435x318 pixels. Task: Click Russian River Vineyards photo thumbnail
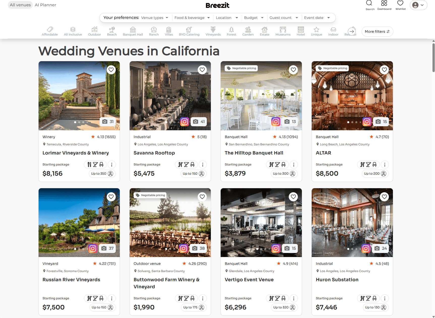(79, 222)
